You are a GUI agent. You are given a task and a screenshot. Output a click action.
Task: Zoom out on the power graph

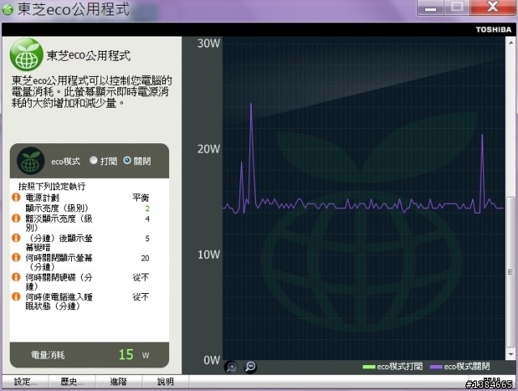[x=250, y=367]
